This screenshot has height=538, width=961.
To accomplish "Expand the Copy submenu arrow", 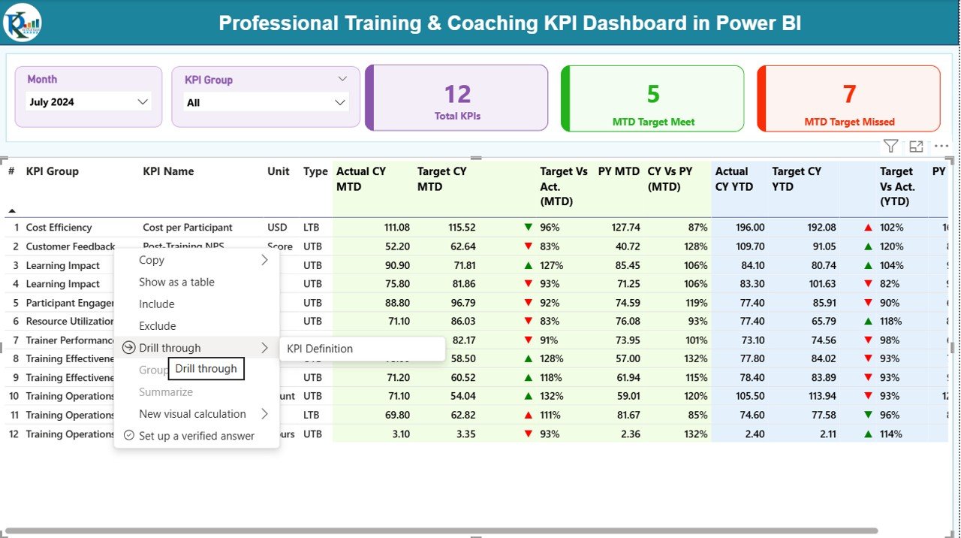I will 264,259.
